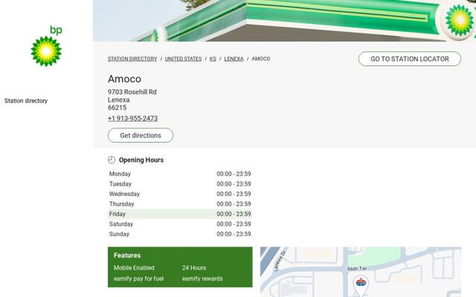Select the Sunday hours row
Image resolution: width=476 pixels, height=297 pixels.
click(x=180, y=234)
